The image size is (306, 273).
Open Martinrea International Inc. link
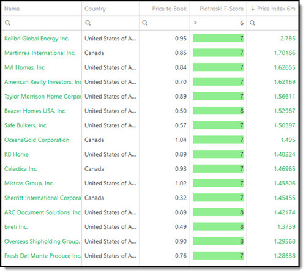pyautogui.click(x=40, y=53)
